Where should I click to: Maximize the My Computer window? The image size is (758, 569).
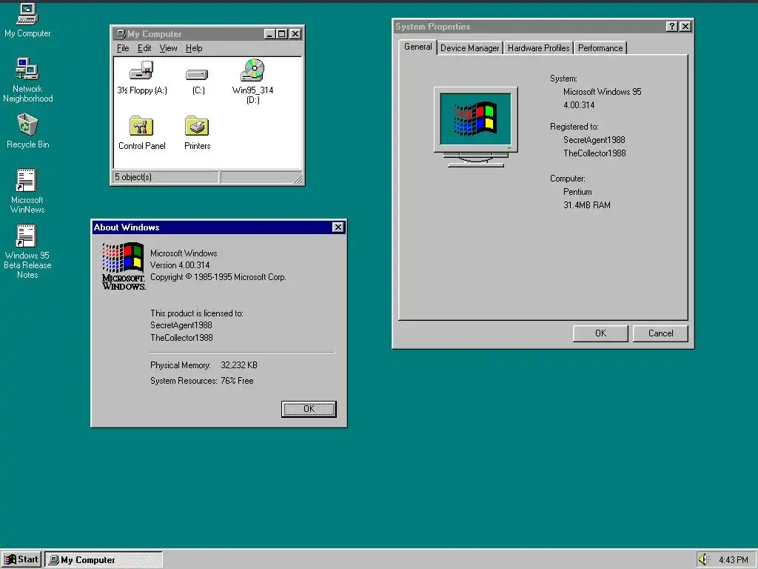tap(282, 34)
